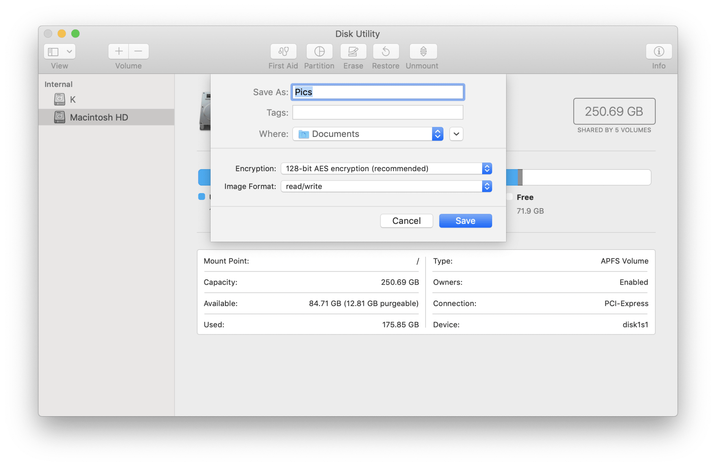Click the disclosure arrow next to Documents
The height and width of the screenshot is (467, 716).
457,134
